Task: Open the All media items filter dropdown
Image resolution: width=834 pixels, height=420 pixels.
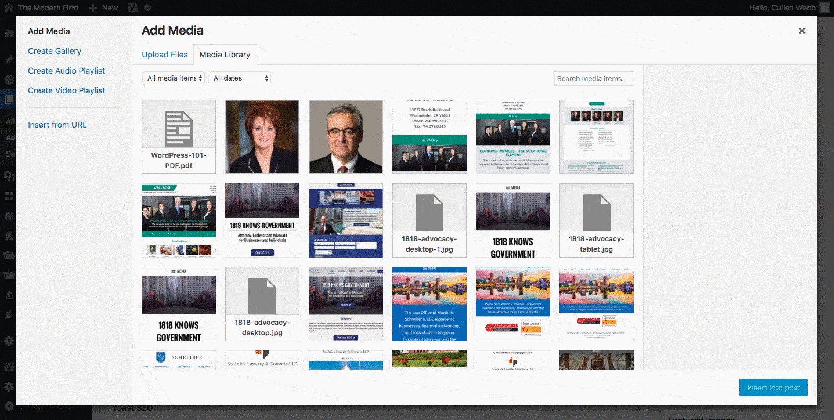Action: [174, 78]
